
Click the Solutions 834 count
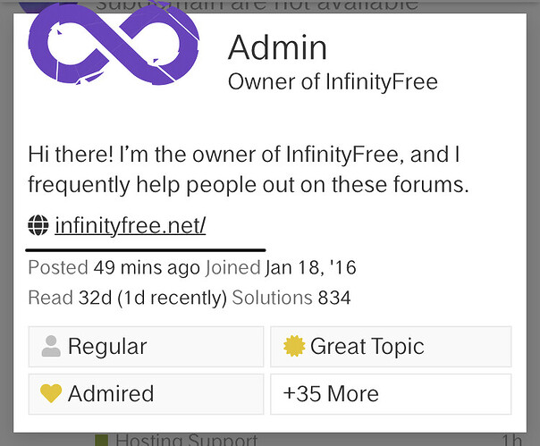(x=291, y=298)
